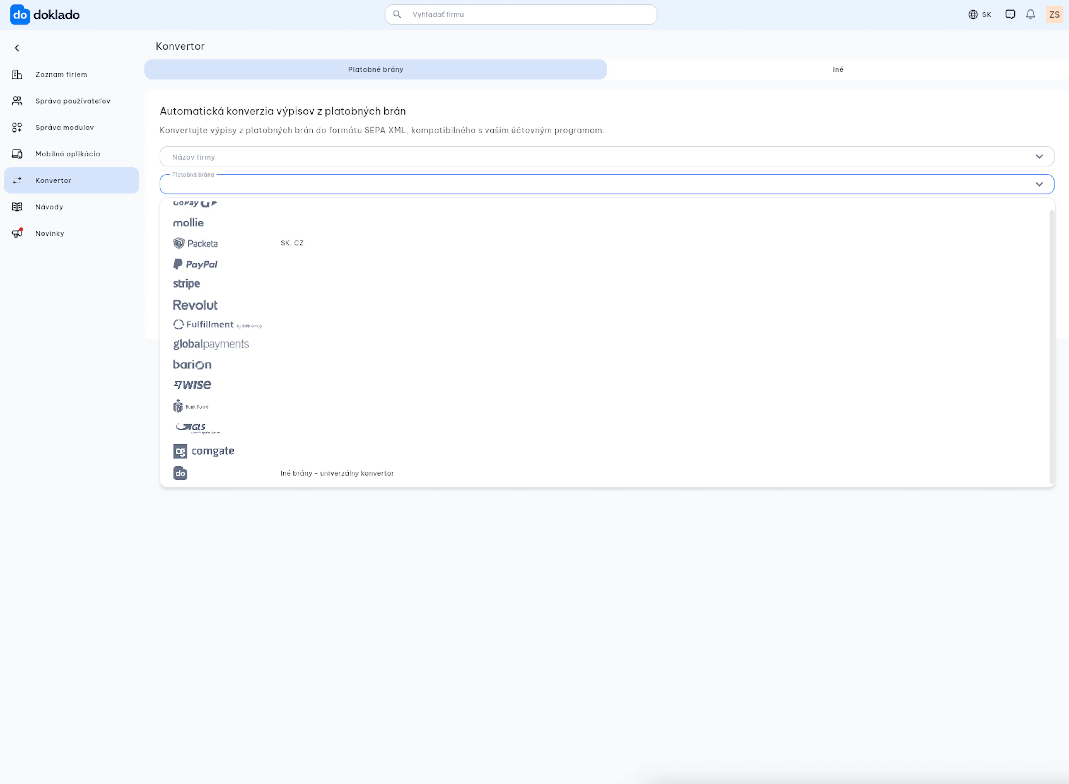Open Mobilná aplikácia in sidebar
This screenshot has width=1069, height=784.
click(72, 154)
